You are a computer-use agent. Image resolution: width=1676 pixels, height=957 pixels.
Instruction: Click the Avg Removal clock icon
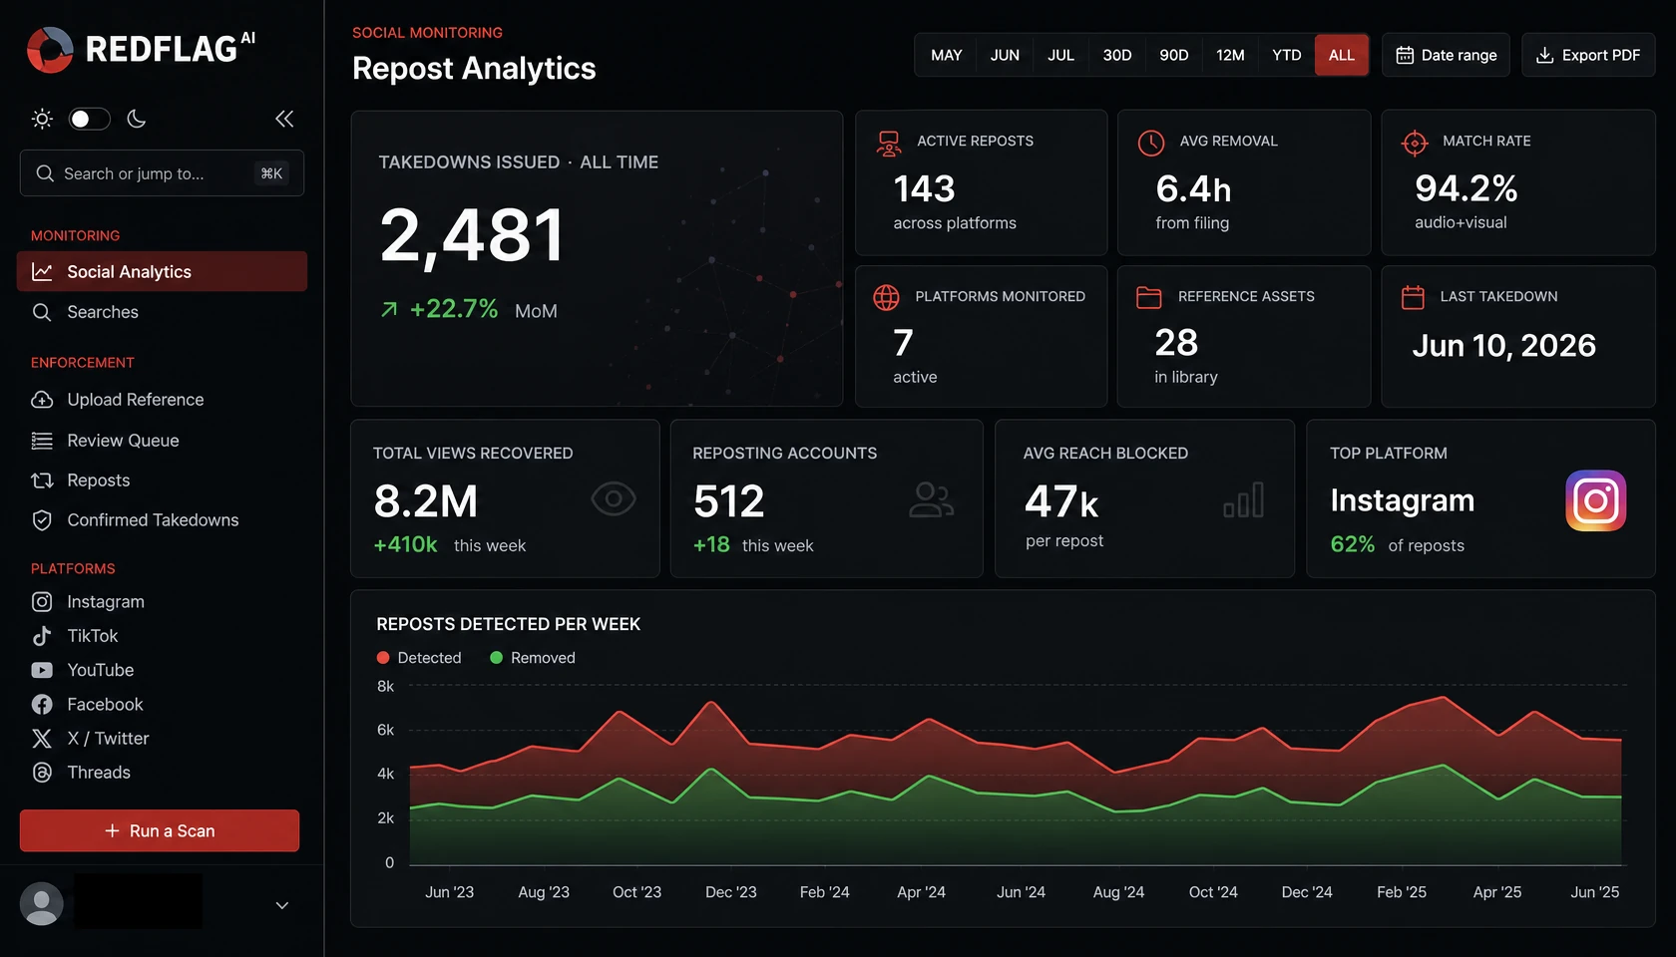tap(1150, 144)
